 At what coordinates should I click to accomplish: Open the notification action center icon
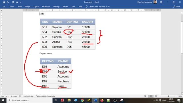(x=179, y=100)
